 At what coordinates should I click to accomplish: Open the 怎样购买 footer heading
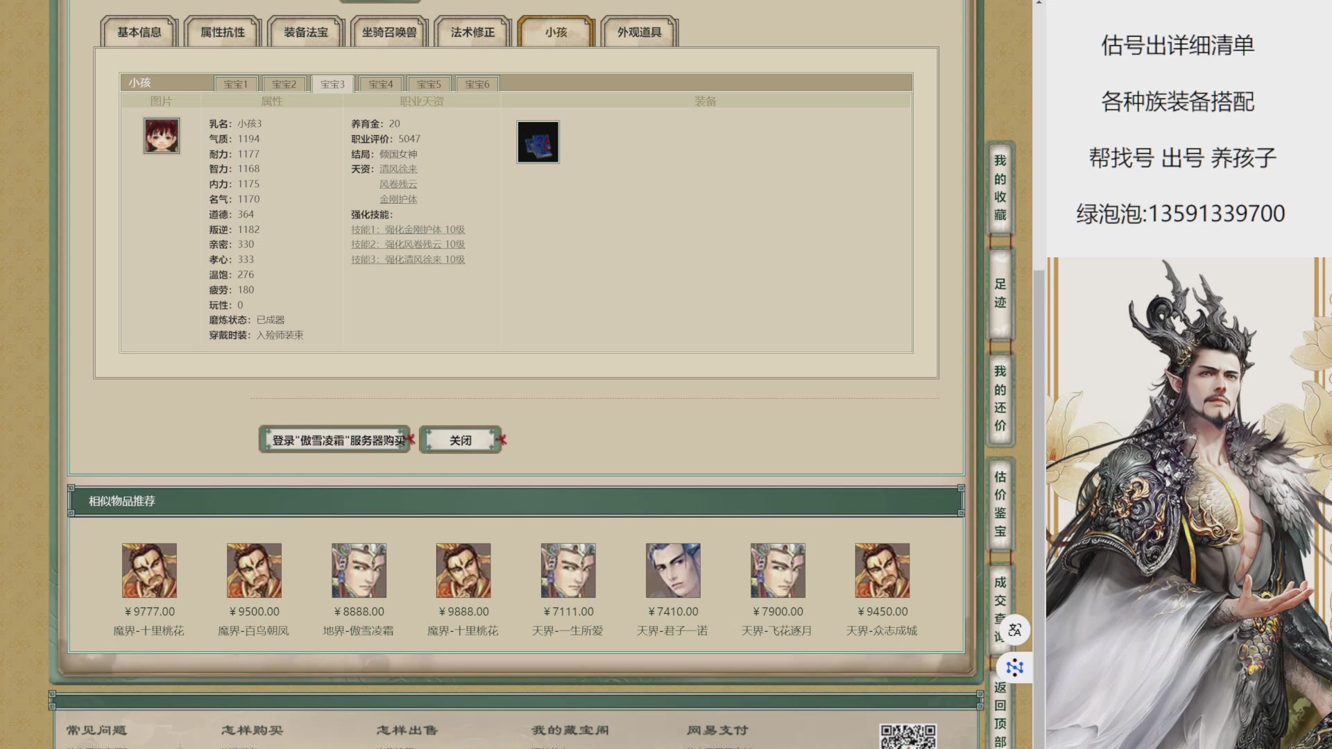252,730
